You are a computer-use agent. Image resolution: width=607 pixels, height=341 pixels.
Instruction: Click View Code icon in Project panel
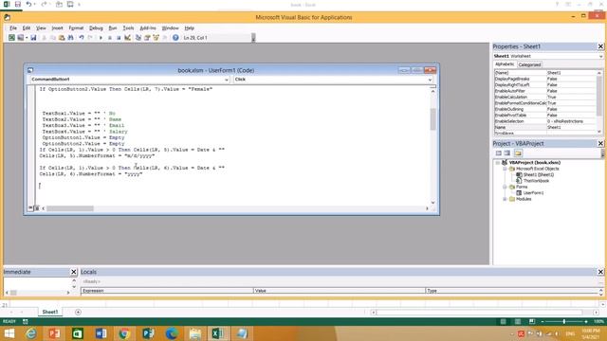pos(499,153)
